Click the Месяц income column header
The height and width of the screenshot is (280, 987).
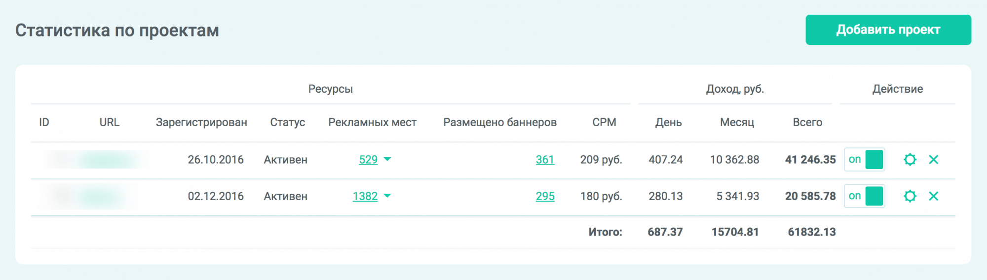pyautogui.click(x=737, y=122)
